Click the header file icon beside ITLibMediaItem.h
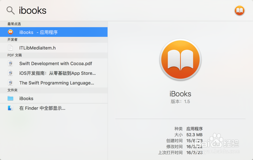This screenshot has width=253, height=160. (10, 48)
